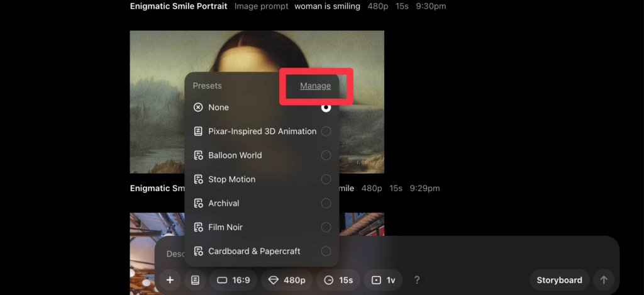Click the submit up-arrow icon
Screen dimensions: 644x295
(x=604, y=280)
